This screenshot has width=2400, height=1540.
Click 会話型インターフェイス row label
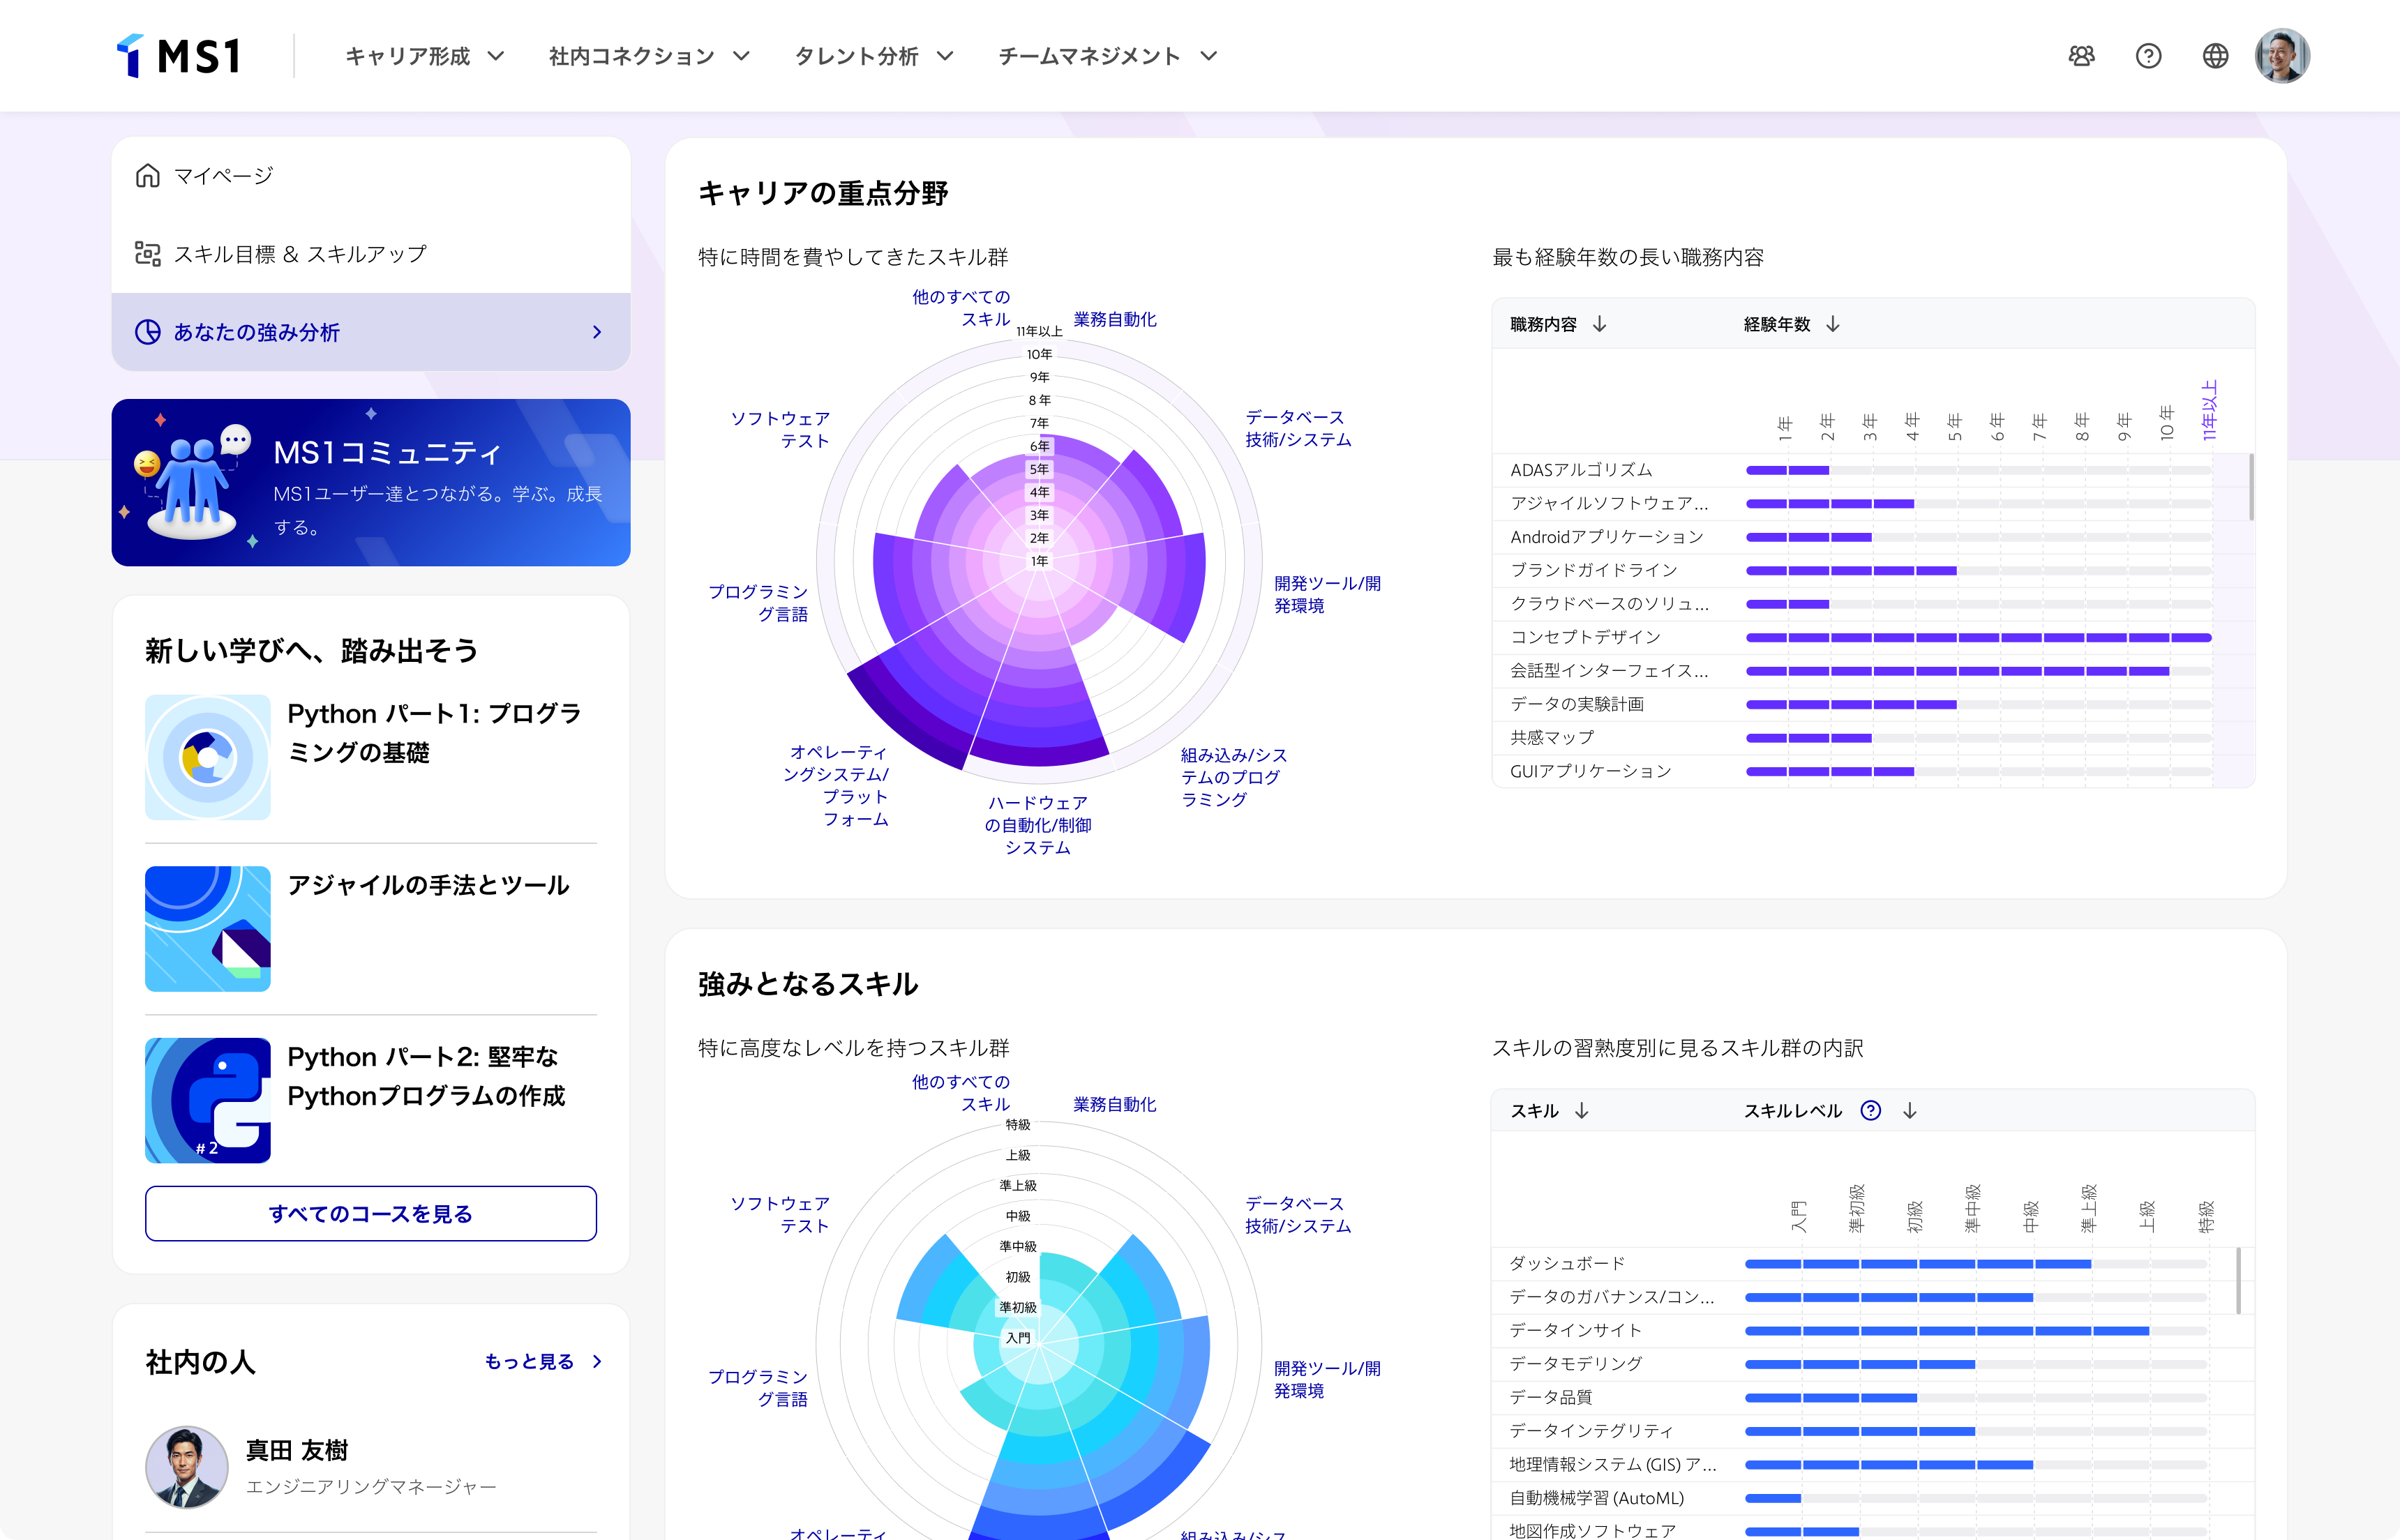point(1609,671)
